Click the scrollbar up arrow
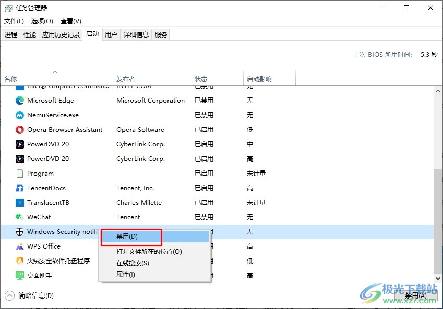The width and height of the screenshot is (443, 309). click(438, 91)
